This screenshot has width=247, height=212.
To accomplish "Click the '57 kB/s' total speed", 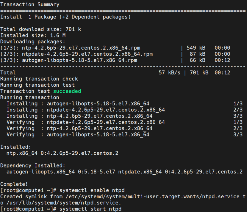I will [170, 73].
